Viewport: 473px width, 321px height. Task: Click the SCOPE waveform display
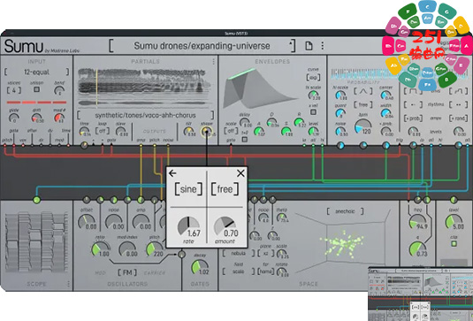[x=36, y=242]
